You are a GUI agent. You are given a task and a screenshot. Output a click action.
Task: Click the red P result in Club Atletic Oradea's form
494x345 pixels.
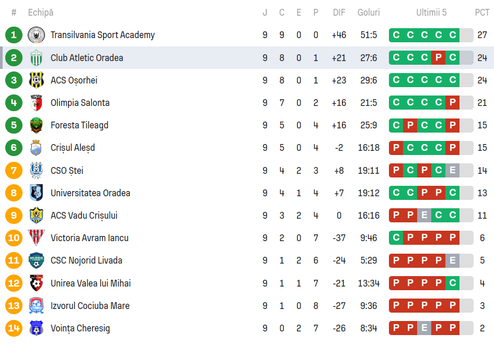439,57
